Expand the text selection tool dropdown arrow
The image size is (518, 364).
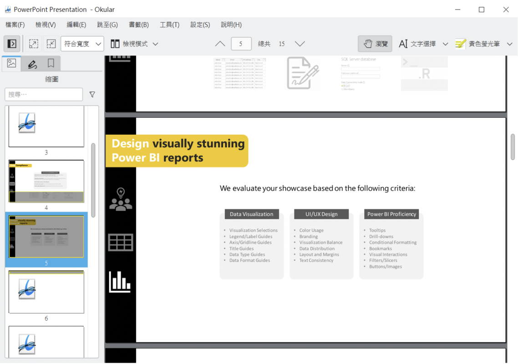click(x=445, y=44)
